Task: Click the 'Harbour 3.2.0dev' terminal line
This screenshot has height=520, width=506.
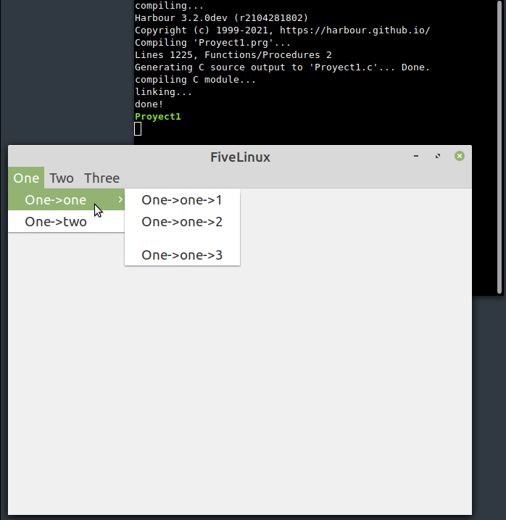Action: (x=221, y=18)
